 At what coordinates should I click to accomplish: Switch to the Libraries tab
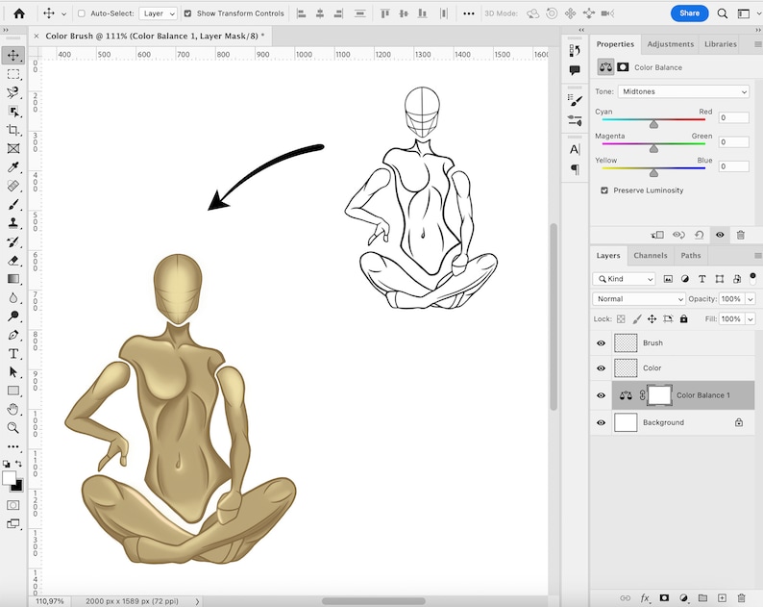pos(720,44)
